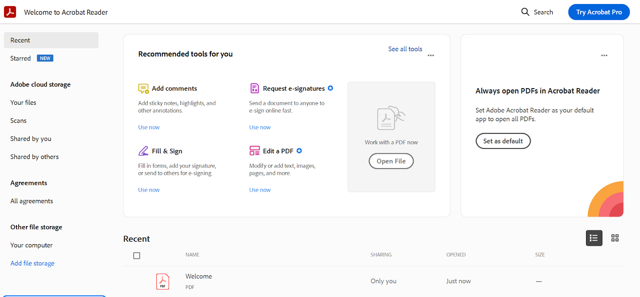The width and height of the screenshot is (640, 297).
Task: Open Shared by you in the sidebar
Action: [x=31, y=139]
